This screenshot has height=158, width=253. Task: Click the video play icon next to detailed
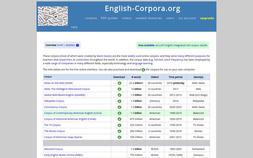[x=77, y=45]
